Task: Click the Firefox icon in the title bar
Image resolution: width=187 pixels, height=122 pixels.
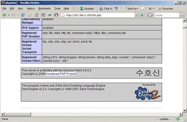Action: 3,2
